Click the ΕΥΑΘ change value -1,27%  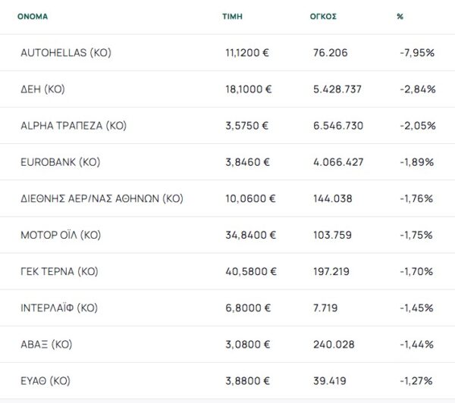point(417,380)
